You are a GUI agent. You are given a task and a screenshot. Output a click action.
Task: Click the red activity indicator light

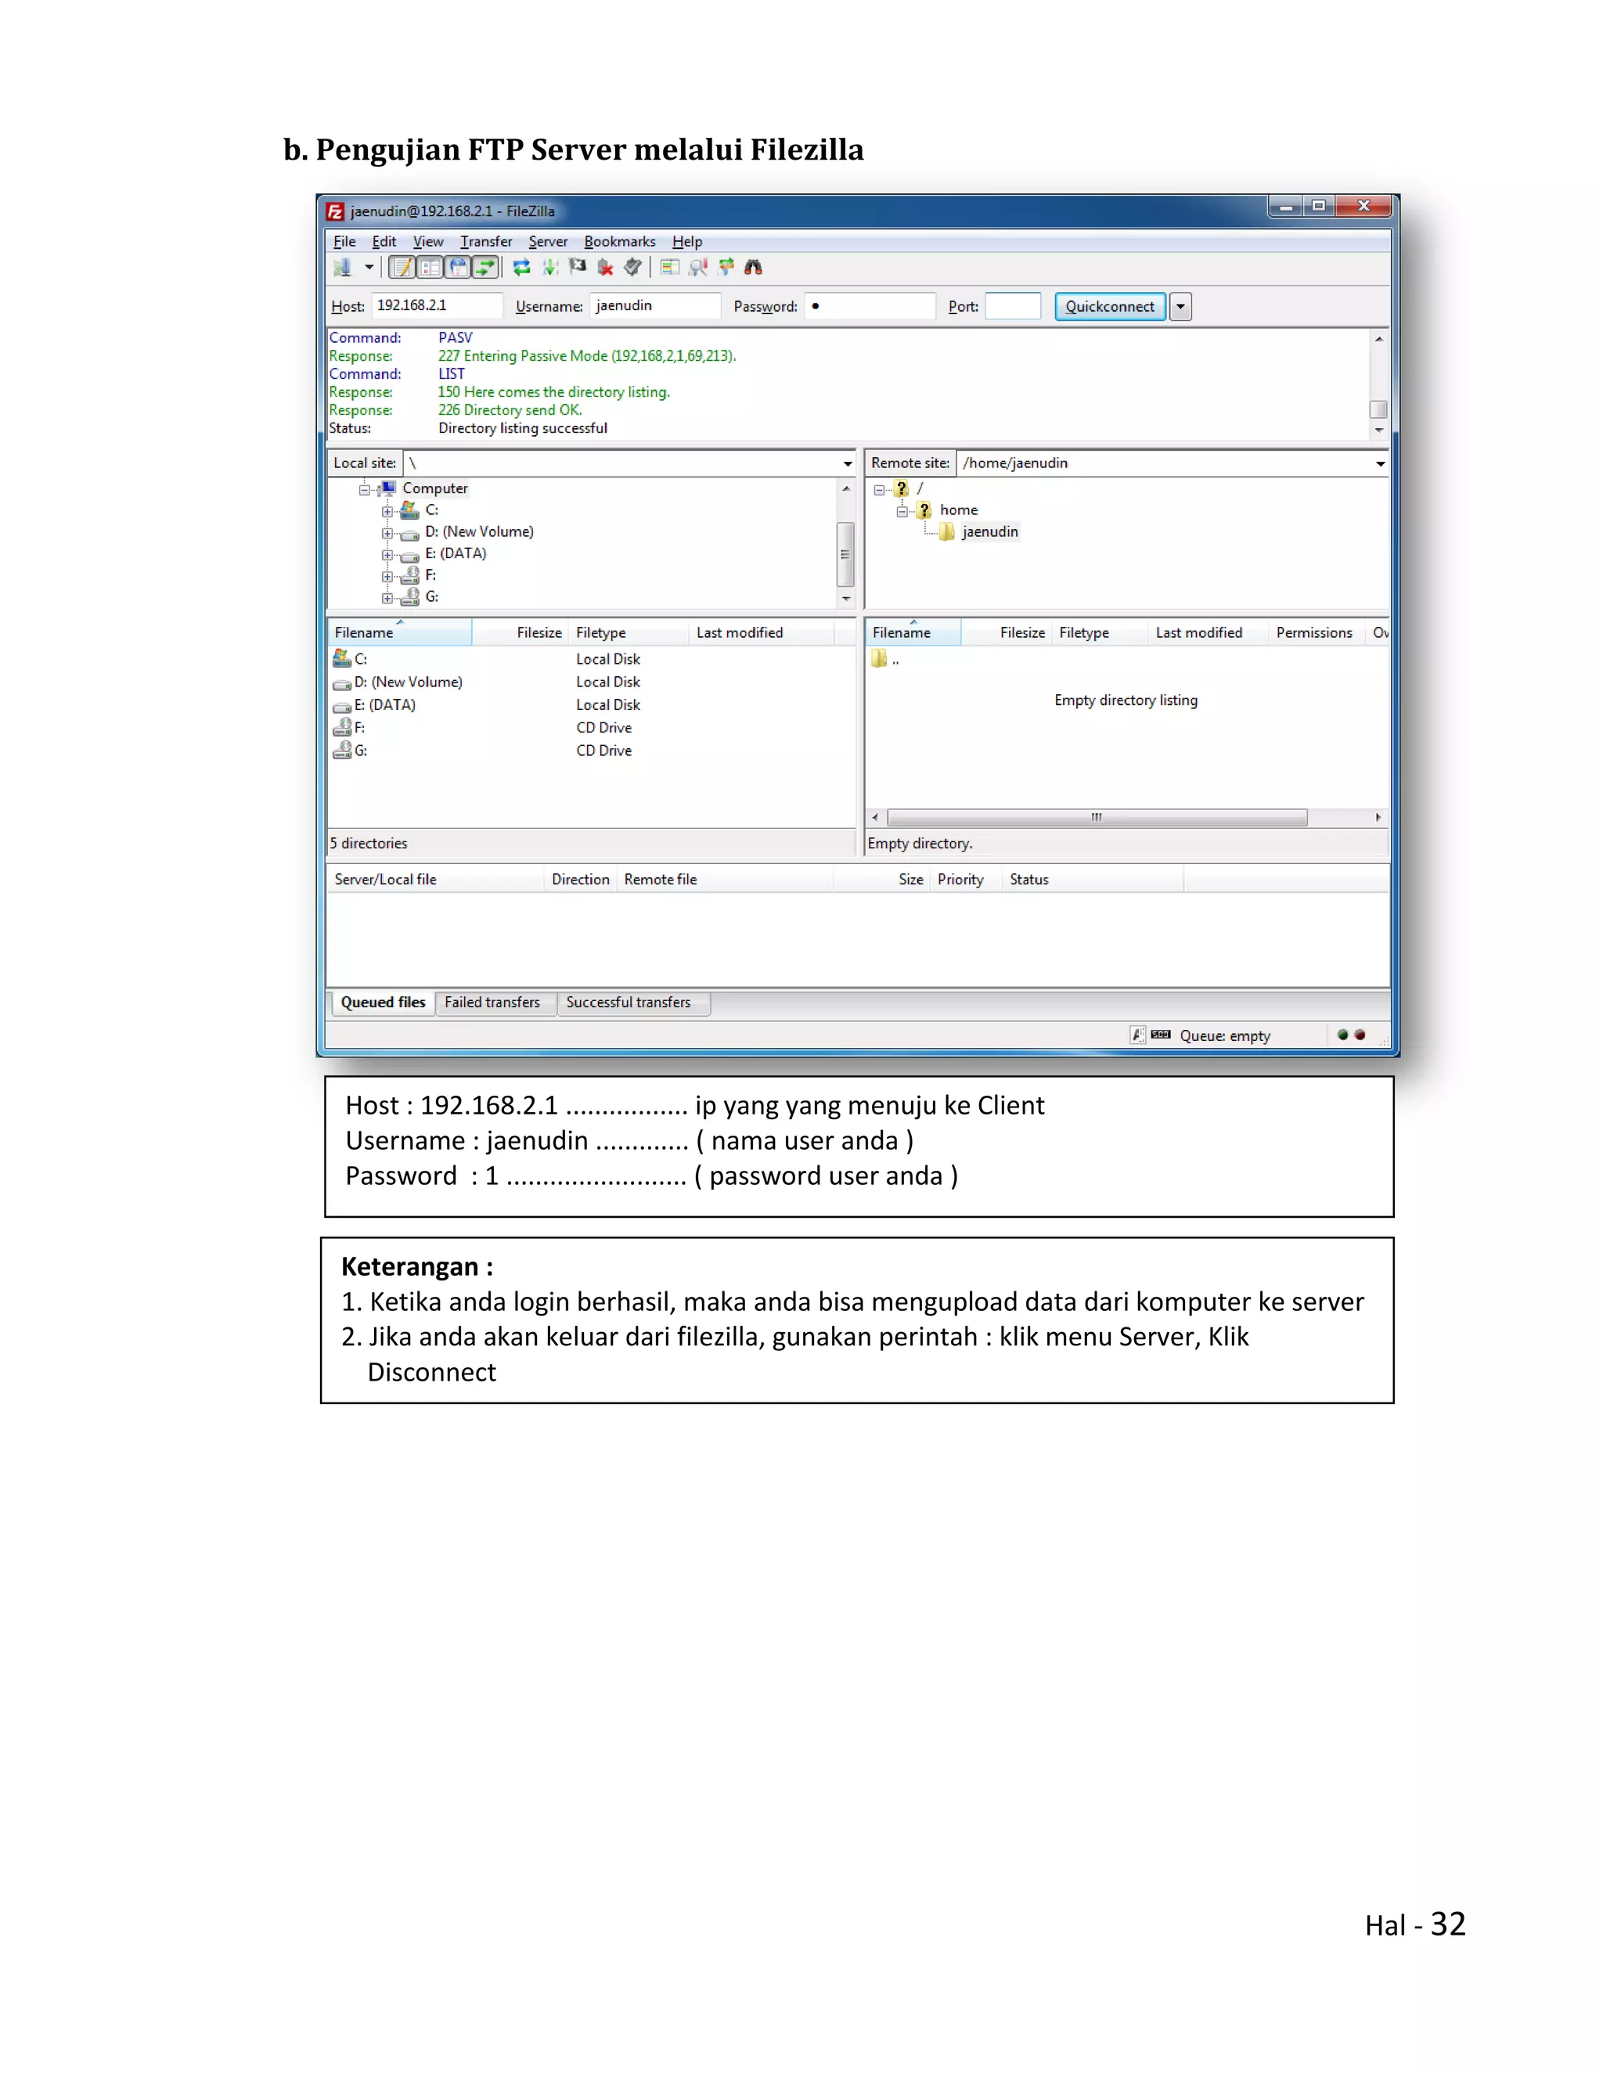(x=1360, y=1035)
